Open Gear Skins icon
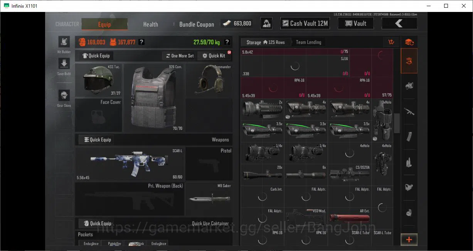This screenshot has width=473, height=251. pos(64,95)
